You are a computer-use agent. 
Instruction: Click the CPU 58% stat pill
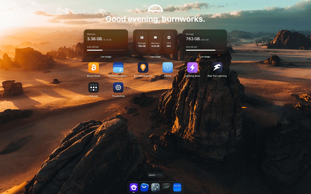pos(169,42)
